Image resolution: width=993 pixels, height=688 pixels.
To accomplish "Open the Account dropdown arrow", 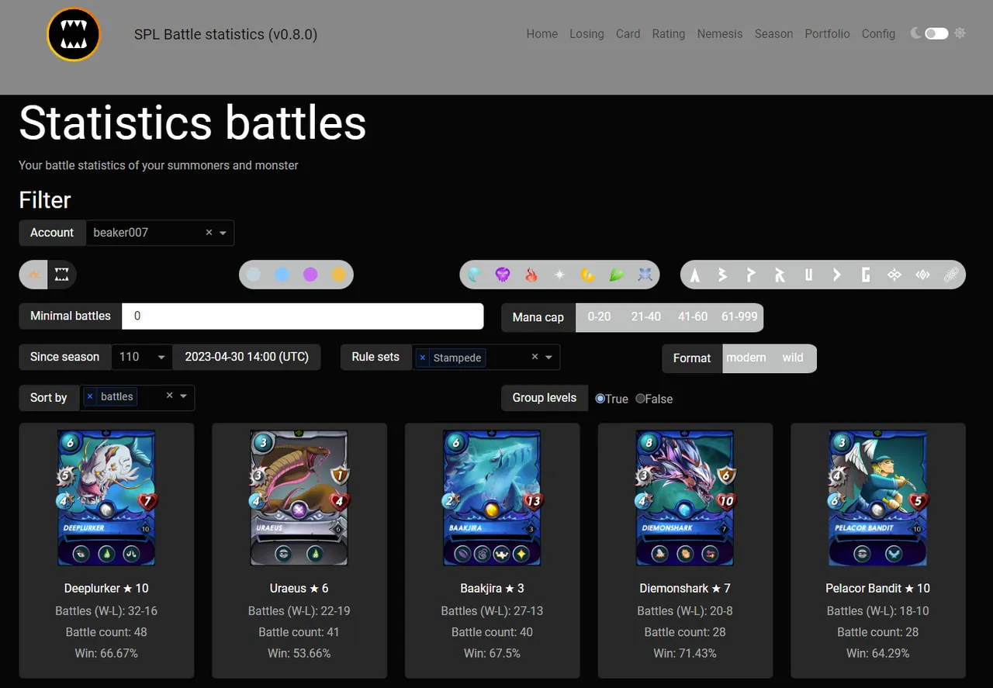I will point(223,233).
